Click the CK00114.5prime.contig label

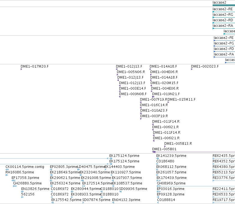click(x=25, y=167)
